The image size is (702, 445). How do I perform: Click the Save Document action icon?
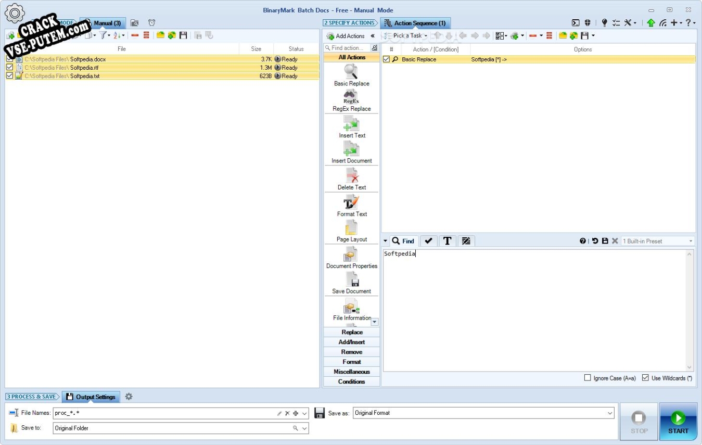(352, 279)
